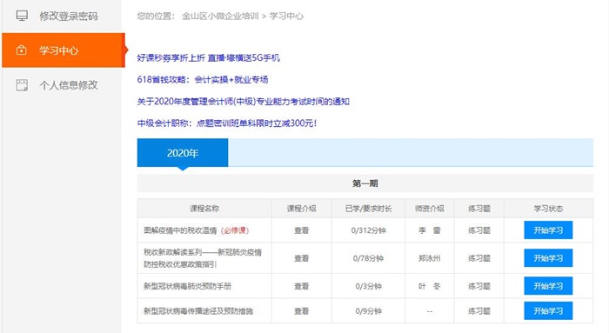Viewport: 609px width, 333px height.
Task: Open 练习题 for 新型冠状病毒肺炎预防手册
Action: coord(478,286)
